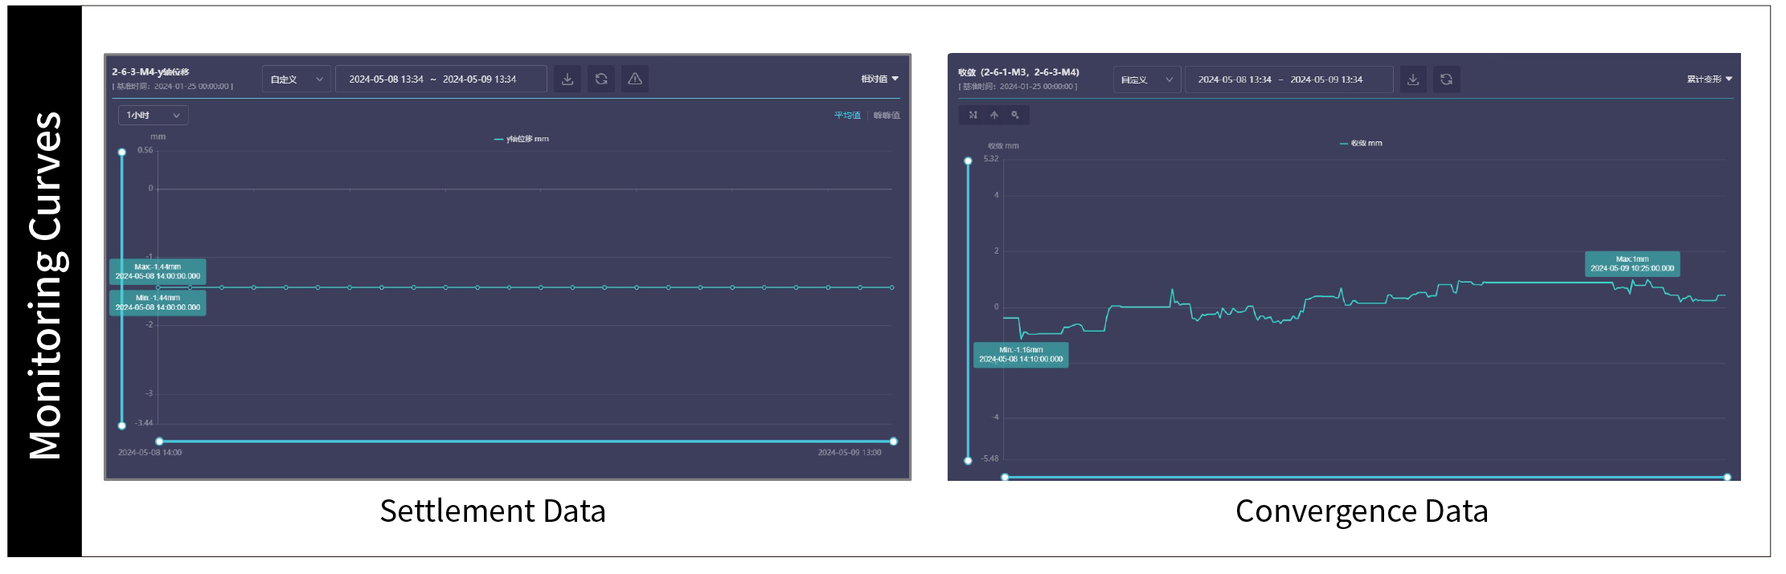Expand the 1小时 interval dropdown
Image resolution: width=1786 pixels, height=574 pixels.
[x=153, y=116]
